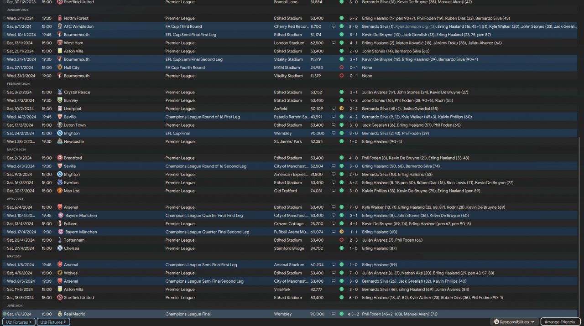
Task: Click the FA Cup Fourth Round competition text
Action: [x=185, y=67]
